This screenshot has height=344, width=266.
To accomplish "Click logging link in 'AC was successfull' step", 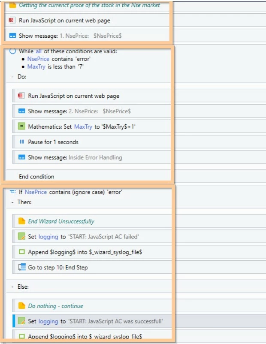I will tap(48, 321).
